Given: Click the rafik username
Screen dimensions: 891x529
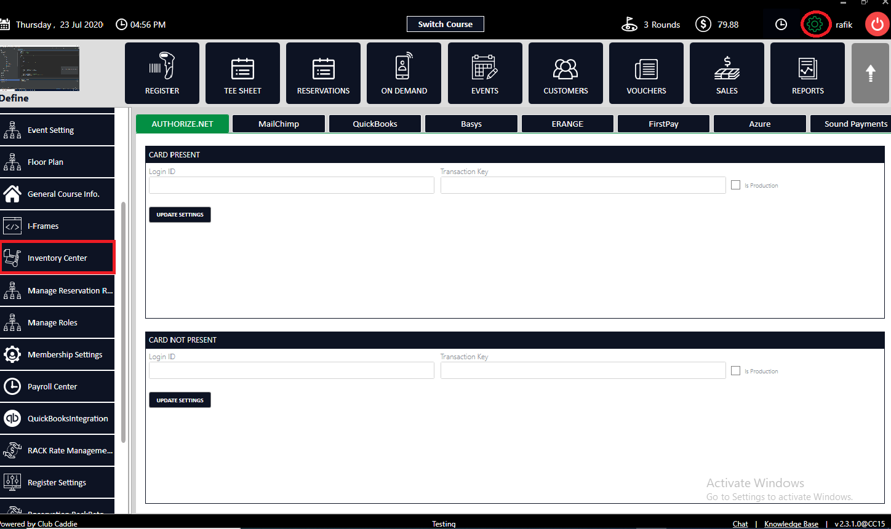Looking at the screenshot, I should click(x=844, y=25).
